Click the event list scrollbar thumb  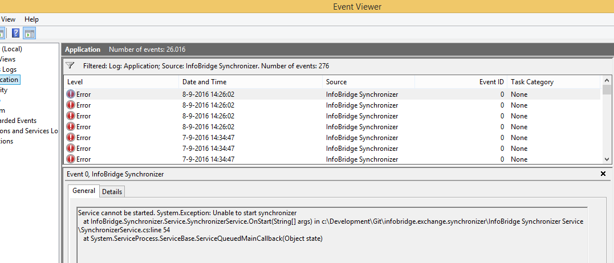[607, 89]
